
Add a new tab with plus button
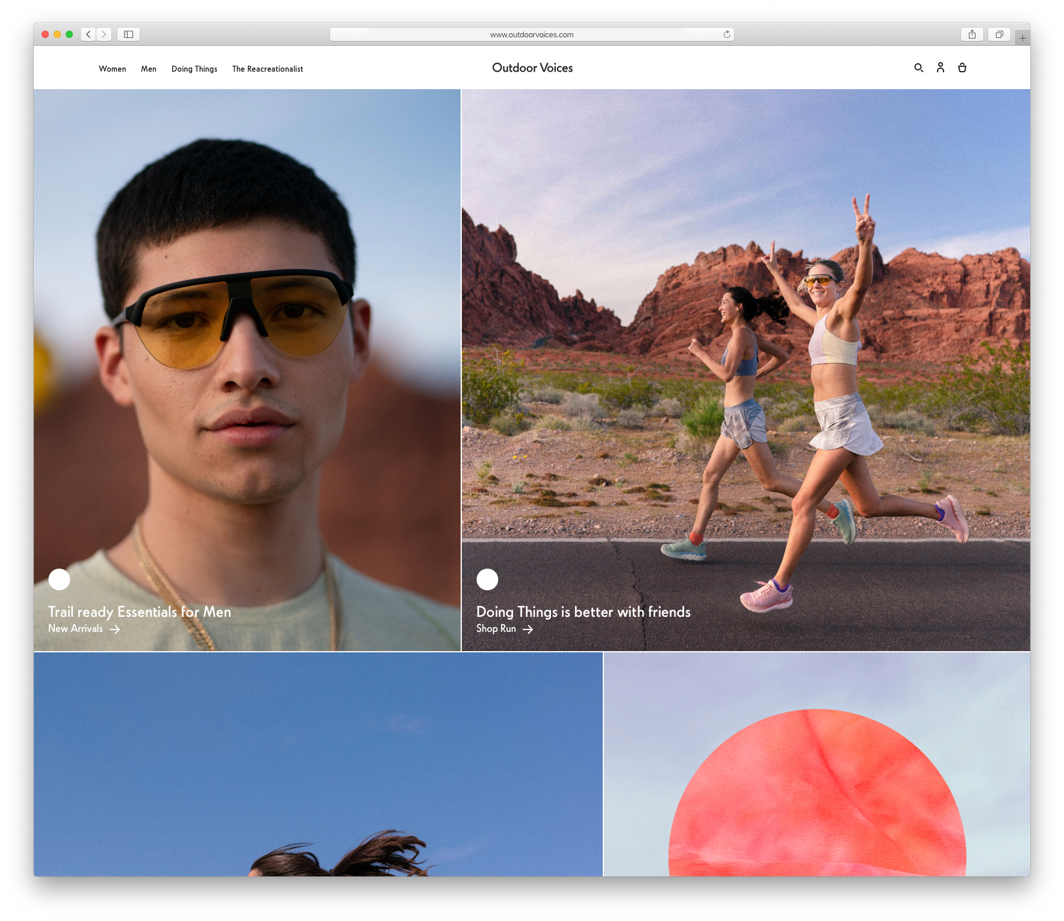tap(1022, 38)
